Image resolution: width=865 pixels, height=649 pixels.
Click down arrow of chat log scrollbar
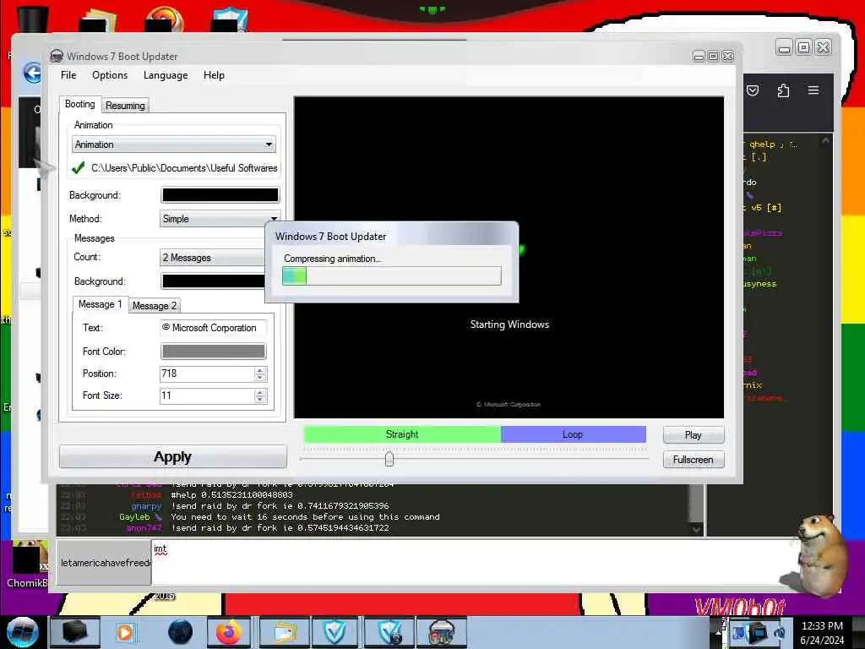click(x=697, y=530)
